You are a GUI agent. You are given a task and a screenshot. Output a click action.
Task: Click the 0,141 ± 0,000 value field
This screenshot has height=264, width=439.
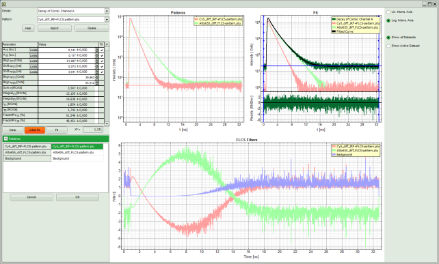pos(66,50)
